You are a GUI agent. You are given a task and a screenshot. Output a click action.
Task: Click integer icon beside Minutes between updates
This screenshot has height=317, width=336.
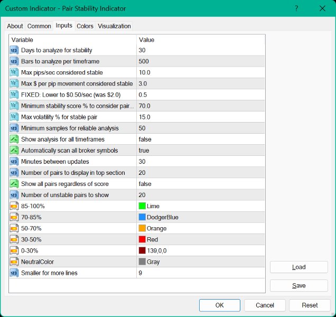14,162
